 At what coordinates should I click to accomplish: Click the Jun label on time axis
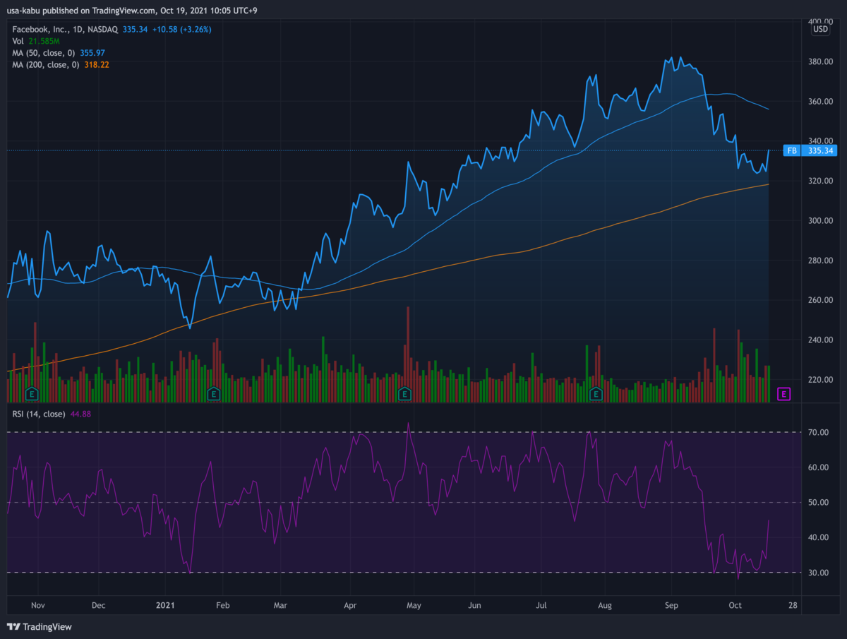pos(475,605)
